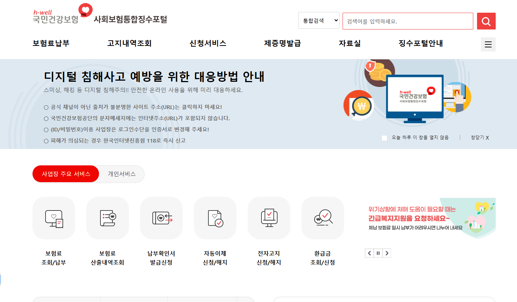This screenshot has height=302, width=517.
Task: Click the red search magnifier button
Action: [486, 21]
